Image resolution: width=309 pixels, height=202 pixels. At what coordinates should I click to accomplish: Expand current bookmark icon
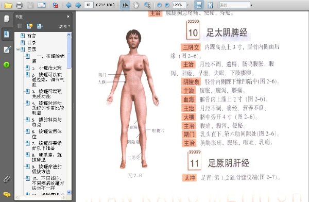pos(40,26)
